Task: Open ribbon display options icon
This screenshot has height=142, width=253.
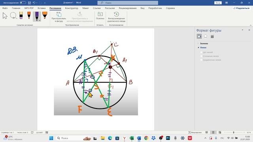Action: (x=227, y=3)
